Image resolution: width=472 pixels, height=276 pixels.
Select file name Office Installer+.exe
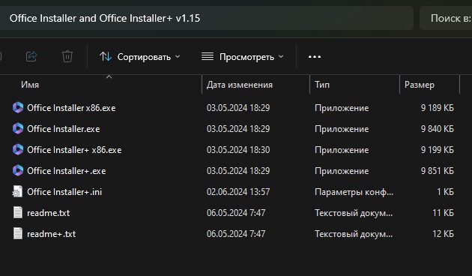coord(67,171)
